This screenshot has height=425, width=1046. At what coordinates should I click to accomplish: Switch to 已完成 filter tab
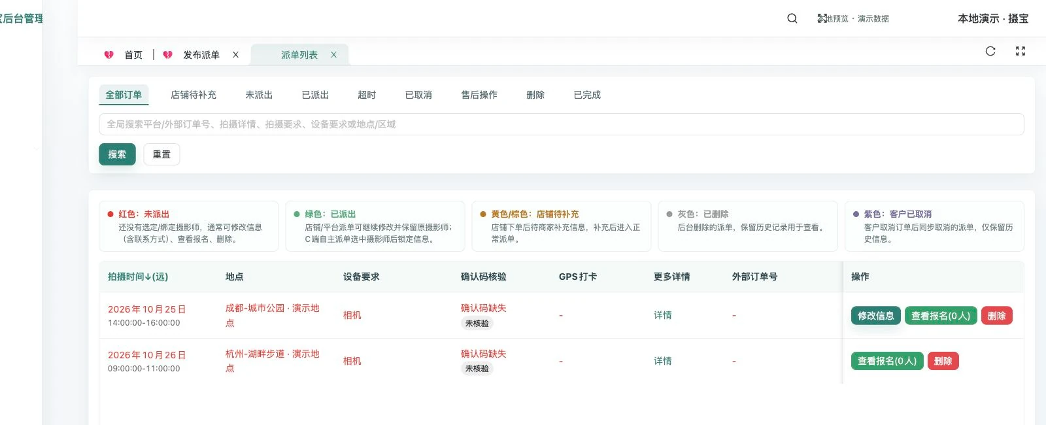[587, 95]
